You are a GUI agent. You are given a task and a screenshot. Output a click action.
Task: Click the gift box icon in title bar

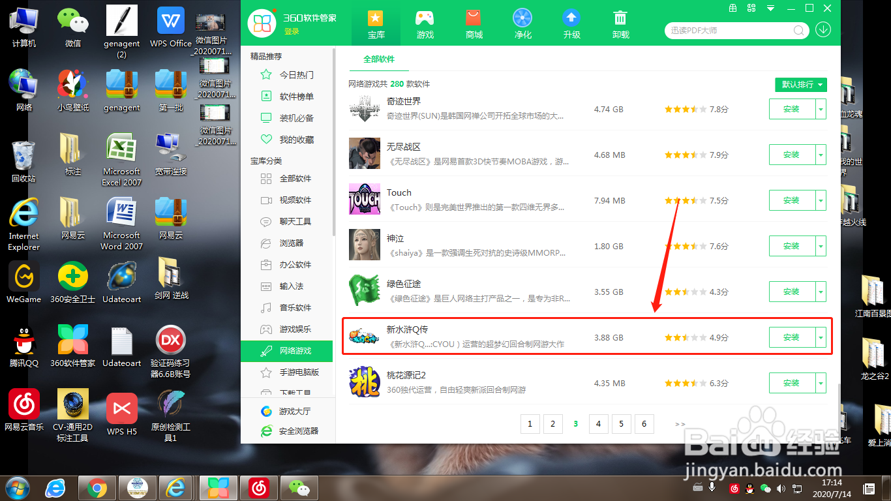coord(733,8)
